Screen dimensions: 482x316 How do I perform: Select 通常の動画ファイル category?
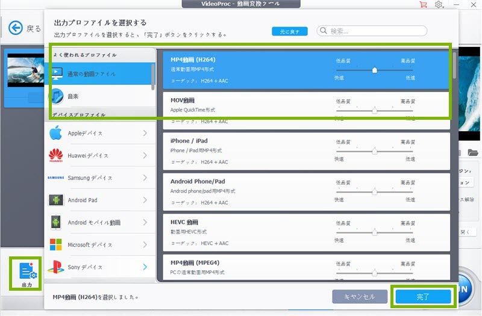tap(99, 74)
